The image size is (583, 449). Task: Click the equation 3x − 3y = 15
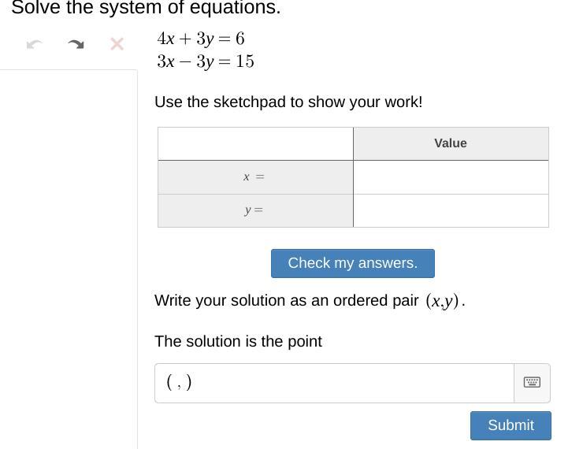tap(206, 61)
